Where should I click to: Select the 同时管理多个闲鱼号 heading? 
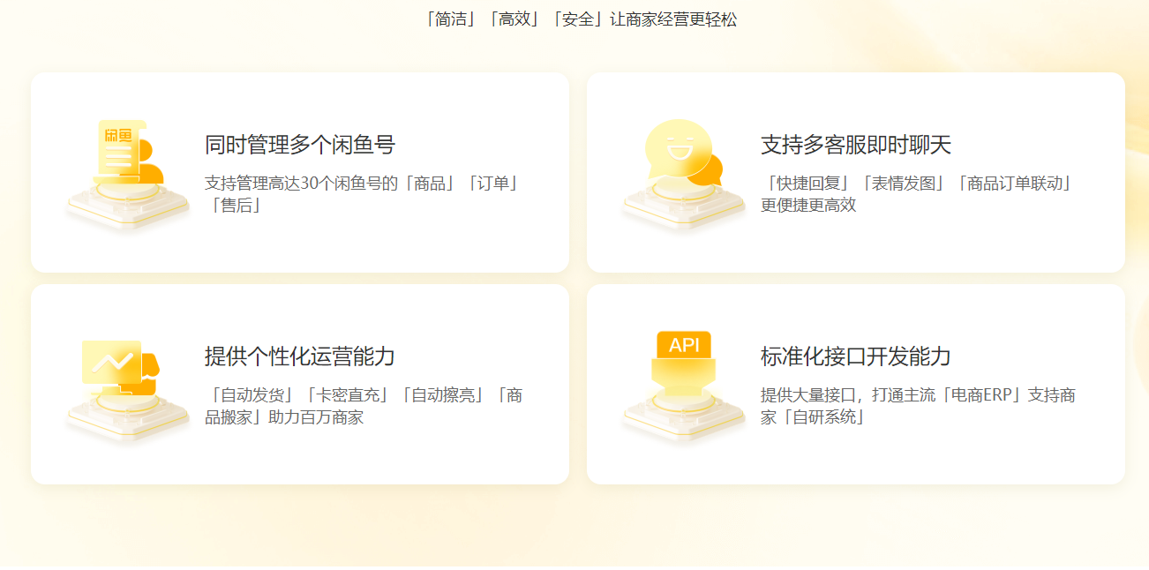point(300,145)
